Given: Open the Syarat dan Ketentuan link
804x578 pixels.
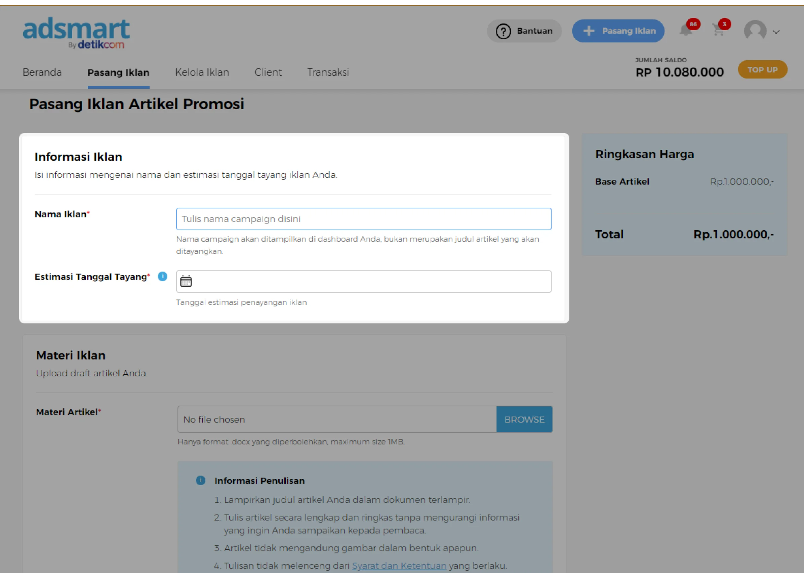Looking at the screenshot, I should pos(399,566).
